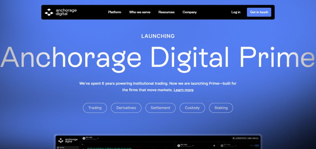Click the Anchorage Digital logo in navbar
This screenshot has height=149, width=316.
[x=61, y=12]
